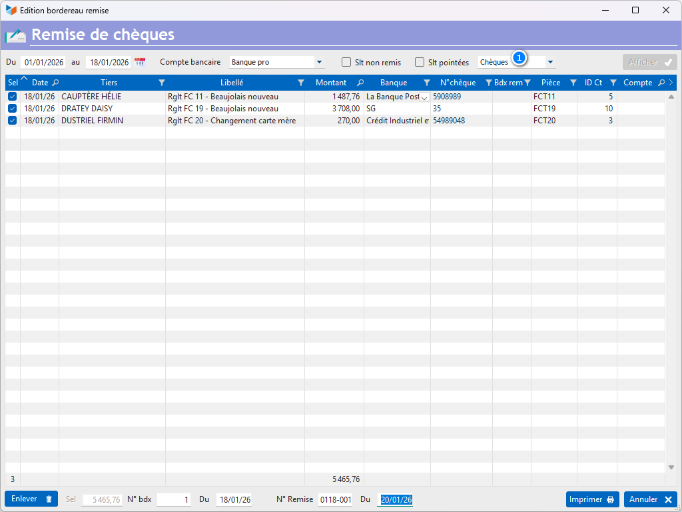
Task: Click search icon in Date column
Action: pyautogui.click(x=55, y=83)
